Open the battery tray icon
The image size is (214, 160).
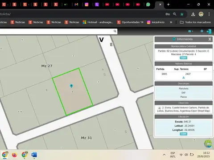(x=192, y=155)
